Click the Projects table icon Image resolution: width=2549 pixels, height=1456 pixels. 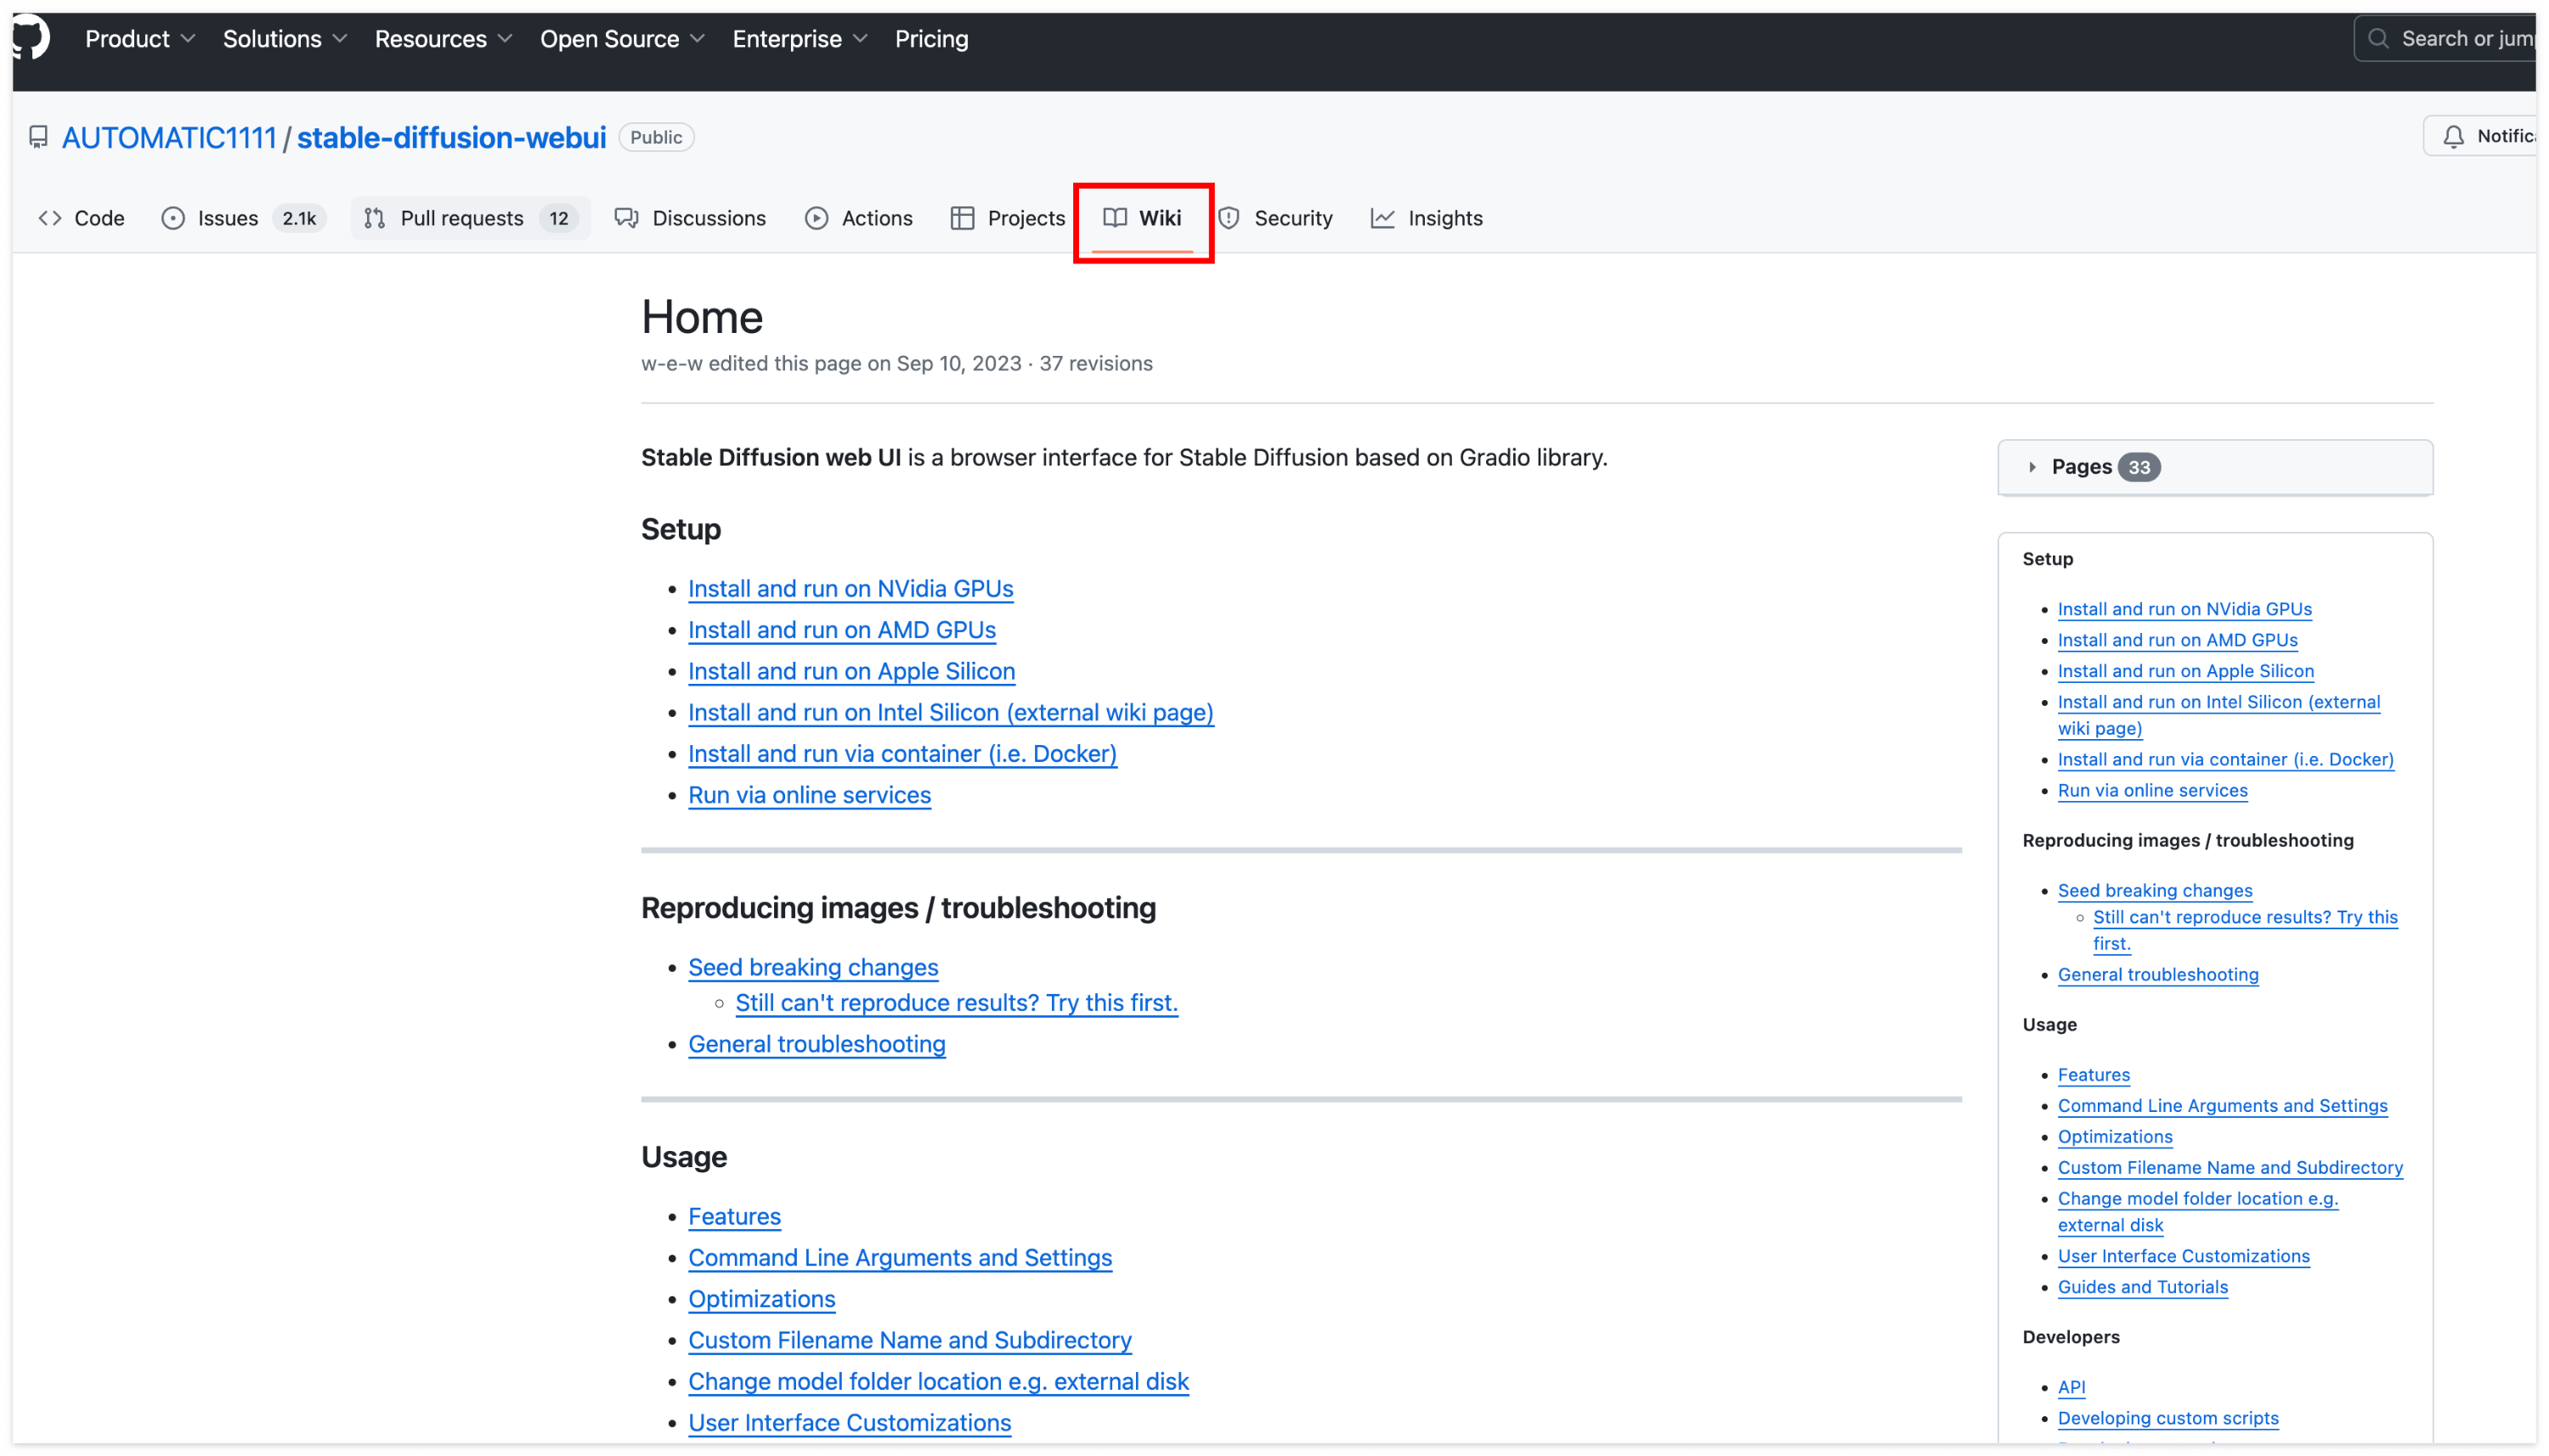click(963, 218)
